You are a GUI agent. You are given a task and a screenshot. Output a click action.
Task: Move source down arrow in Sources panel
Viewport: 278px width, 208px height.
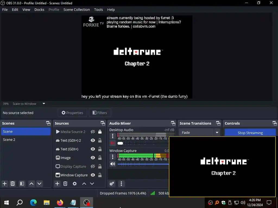[92, 184]
